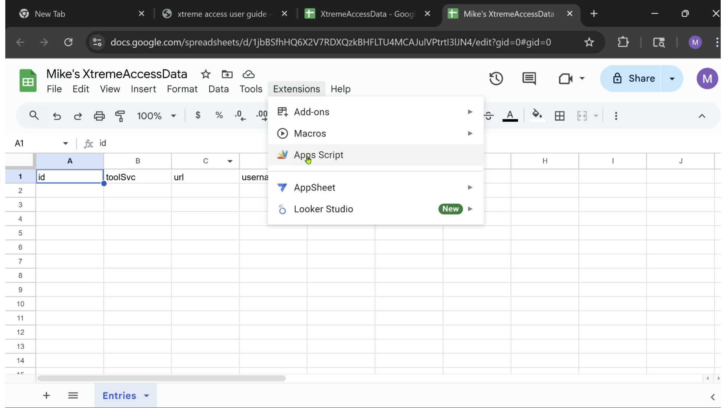Click the Undo arrow icon
Screen dimensions: 726x408
pyautogui.click(x=57, y=116)
